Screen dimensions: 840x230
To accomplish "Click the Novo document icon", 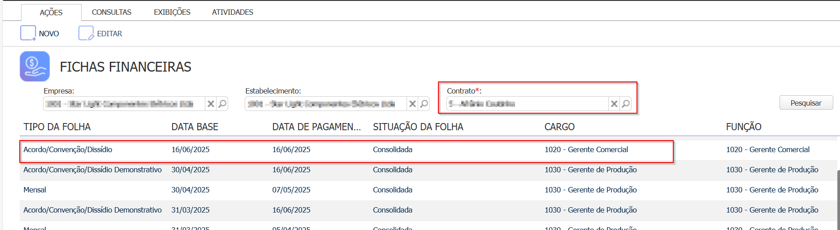I will coord(28,34).
